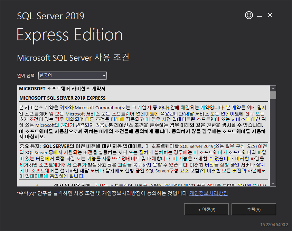Click the license text scrollbar thumb

[273, 96]
